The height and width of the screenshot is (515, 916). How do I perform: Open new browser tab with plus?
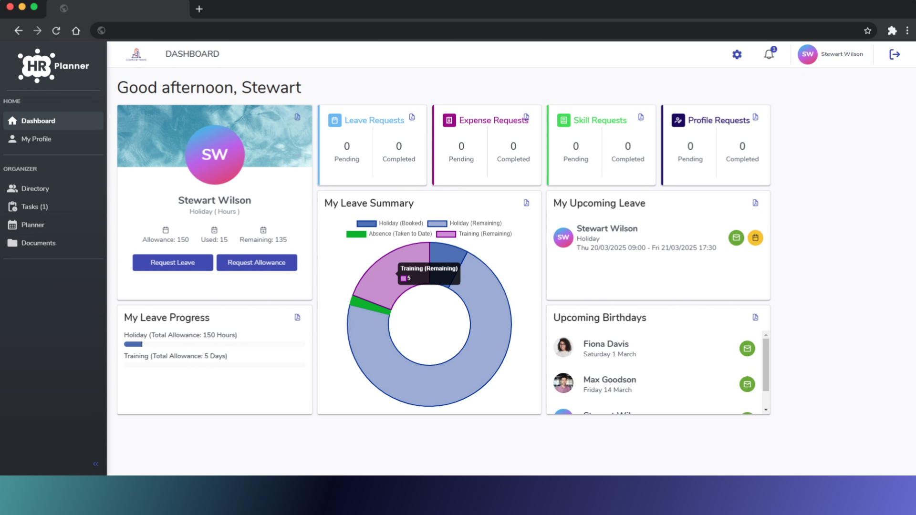click(199, 9)
